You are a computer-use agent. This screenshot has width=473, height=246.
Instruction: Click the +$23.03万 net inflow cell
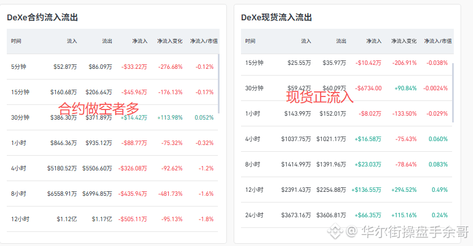[368, 164]
